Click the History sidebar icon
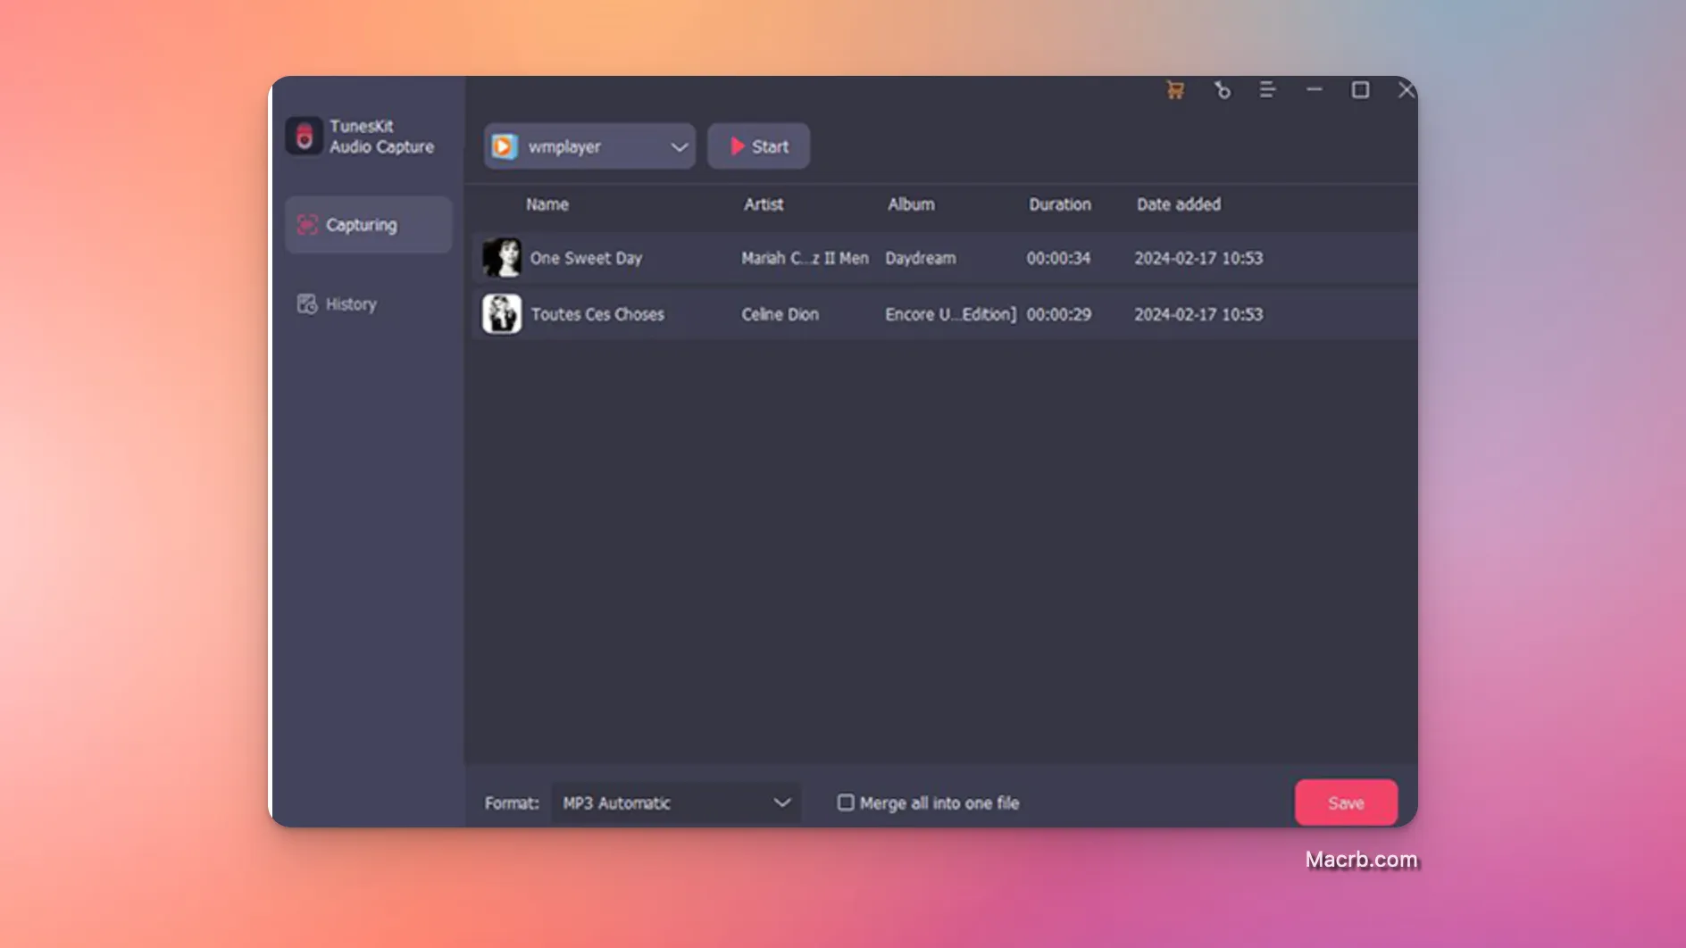Image resolution: width=1686 pixels, height=948 pixels. pyautogui.click(x=307, y=304)
